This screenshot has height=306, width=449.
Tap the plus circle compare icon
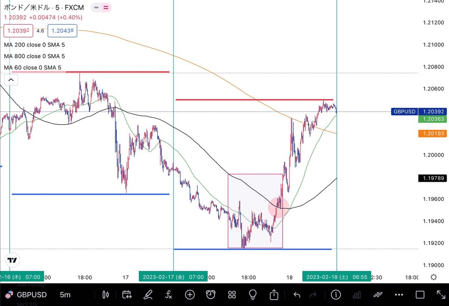(x=190, y=294)
